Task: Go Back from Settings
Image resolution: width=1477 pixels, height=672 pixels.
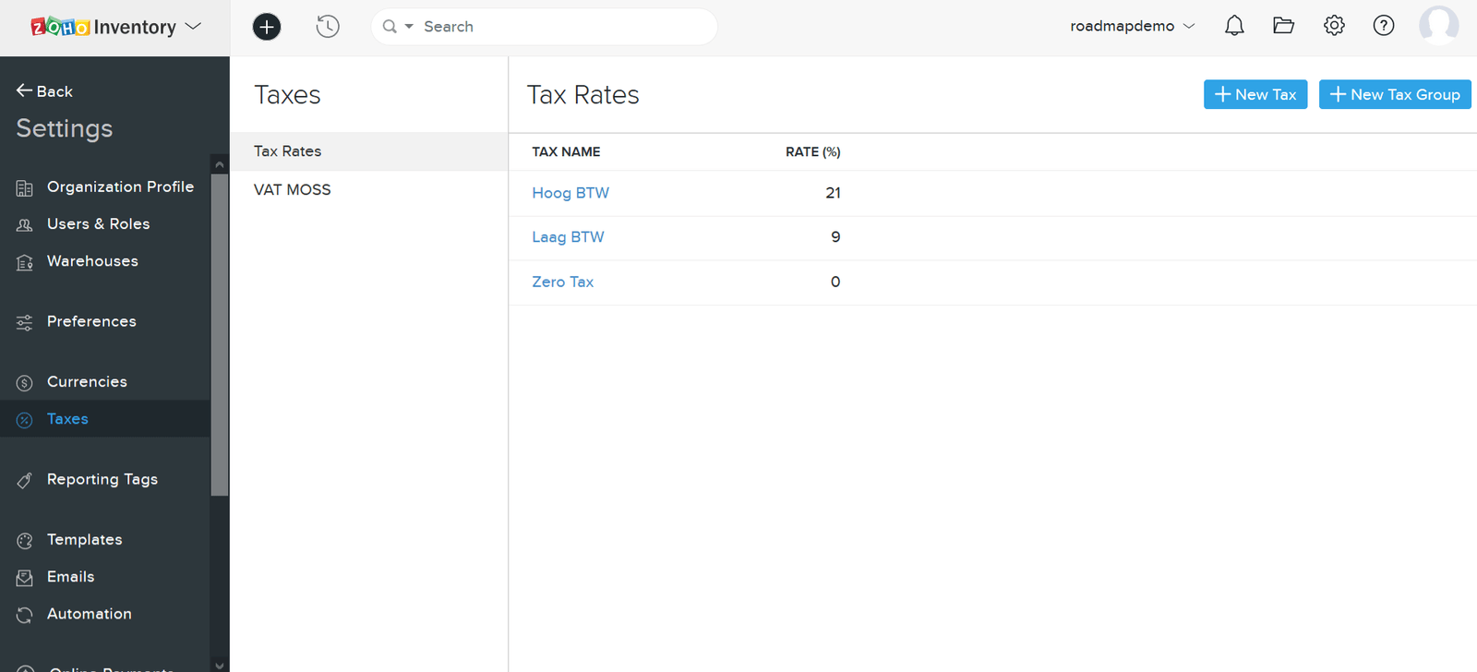Action: point(44,90)
